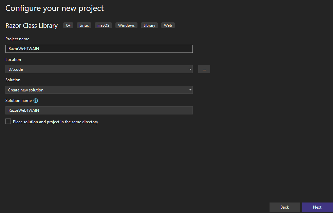Focus the Project name text field
333x213 pixels.
click(x=99, y=49)
